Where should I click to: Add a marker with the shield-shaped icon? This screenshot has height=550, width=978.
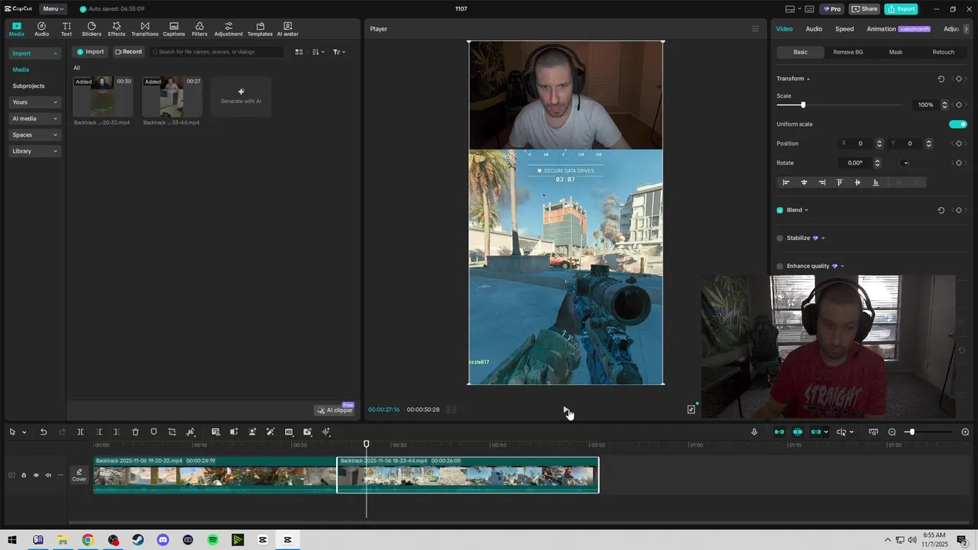154,432
